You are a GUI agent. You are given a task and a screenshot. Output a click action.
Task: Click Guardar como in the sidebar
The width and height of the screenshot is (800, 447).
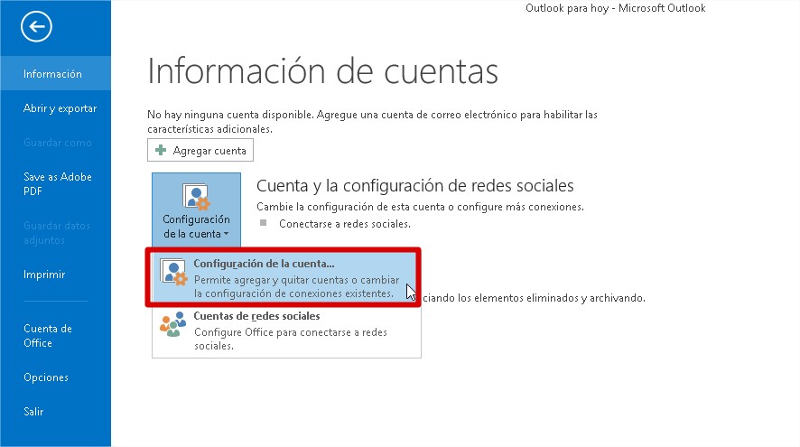click(x=58, y=143)
